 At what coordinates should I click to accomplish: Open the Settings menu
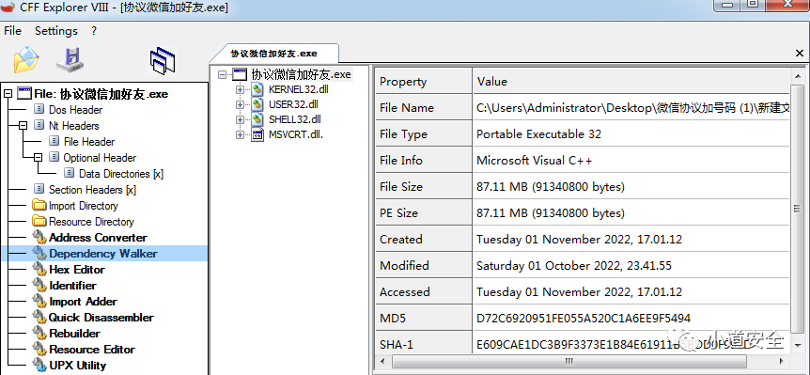[56, 30]
